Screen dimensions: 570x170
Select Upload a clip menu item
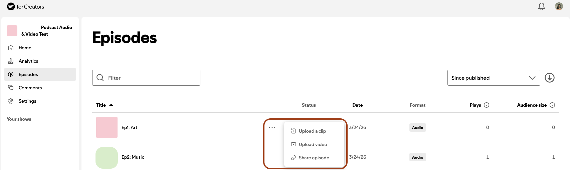314,131
